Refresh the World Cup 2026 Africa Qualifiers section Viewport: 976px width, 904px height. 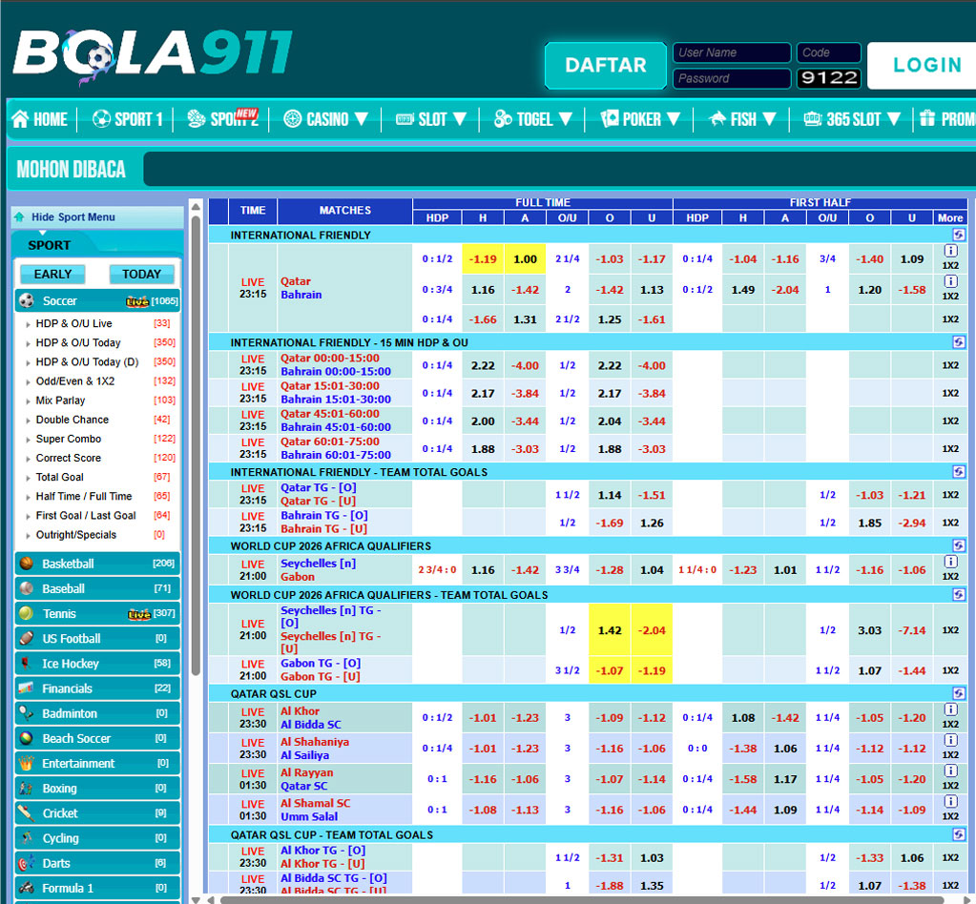coord(959,545)
